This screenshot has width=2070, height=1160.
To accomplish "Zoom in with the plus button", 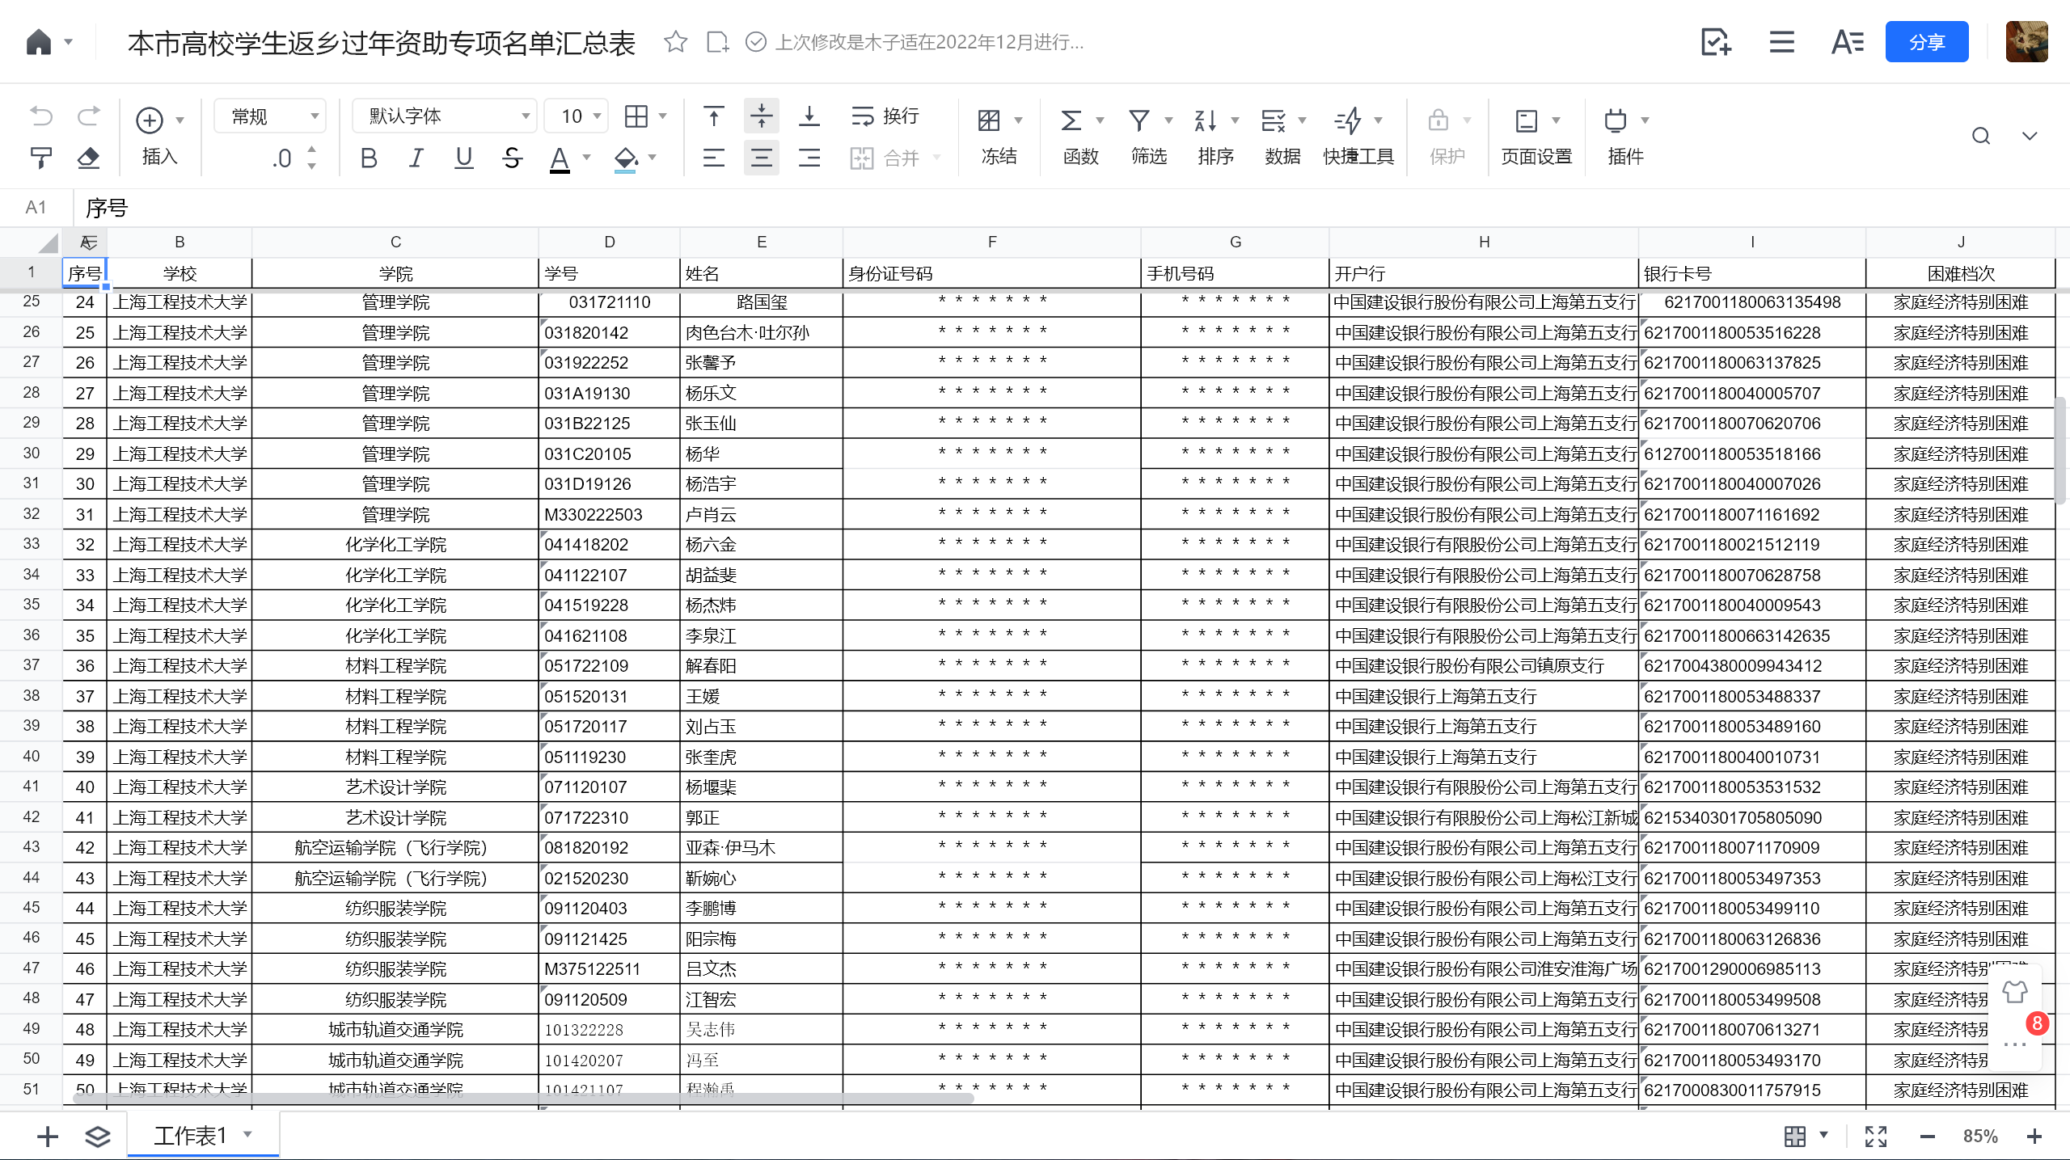I will (x=2034, y=1137).
